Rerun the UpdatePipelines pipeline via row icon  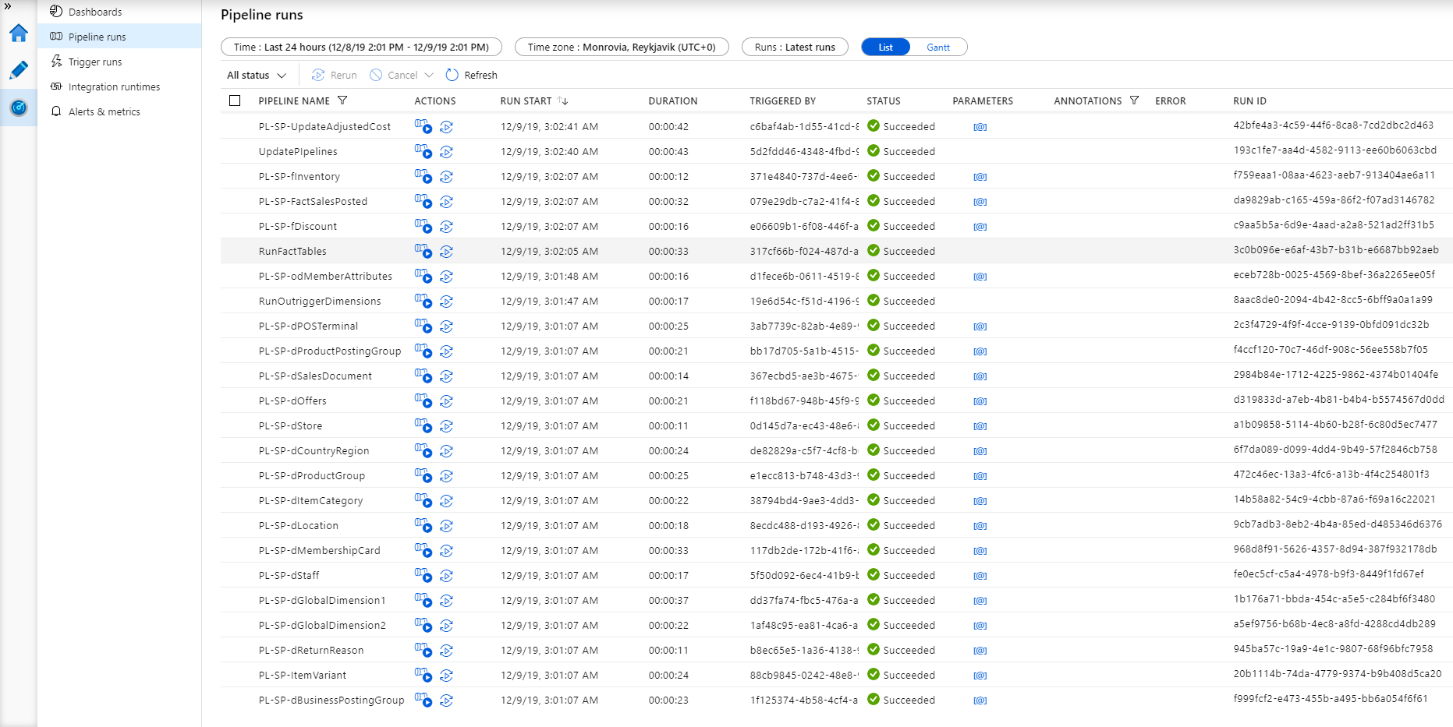[x=446, y=152]
